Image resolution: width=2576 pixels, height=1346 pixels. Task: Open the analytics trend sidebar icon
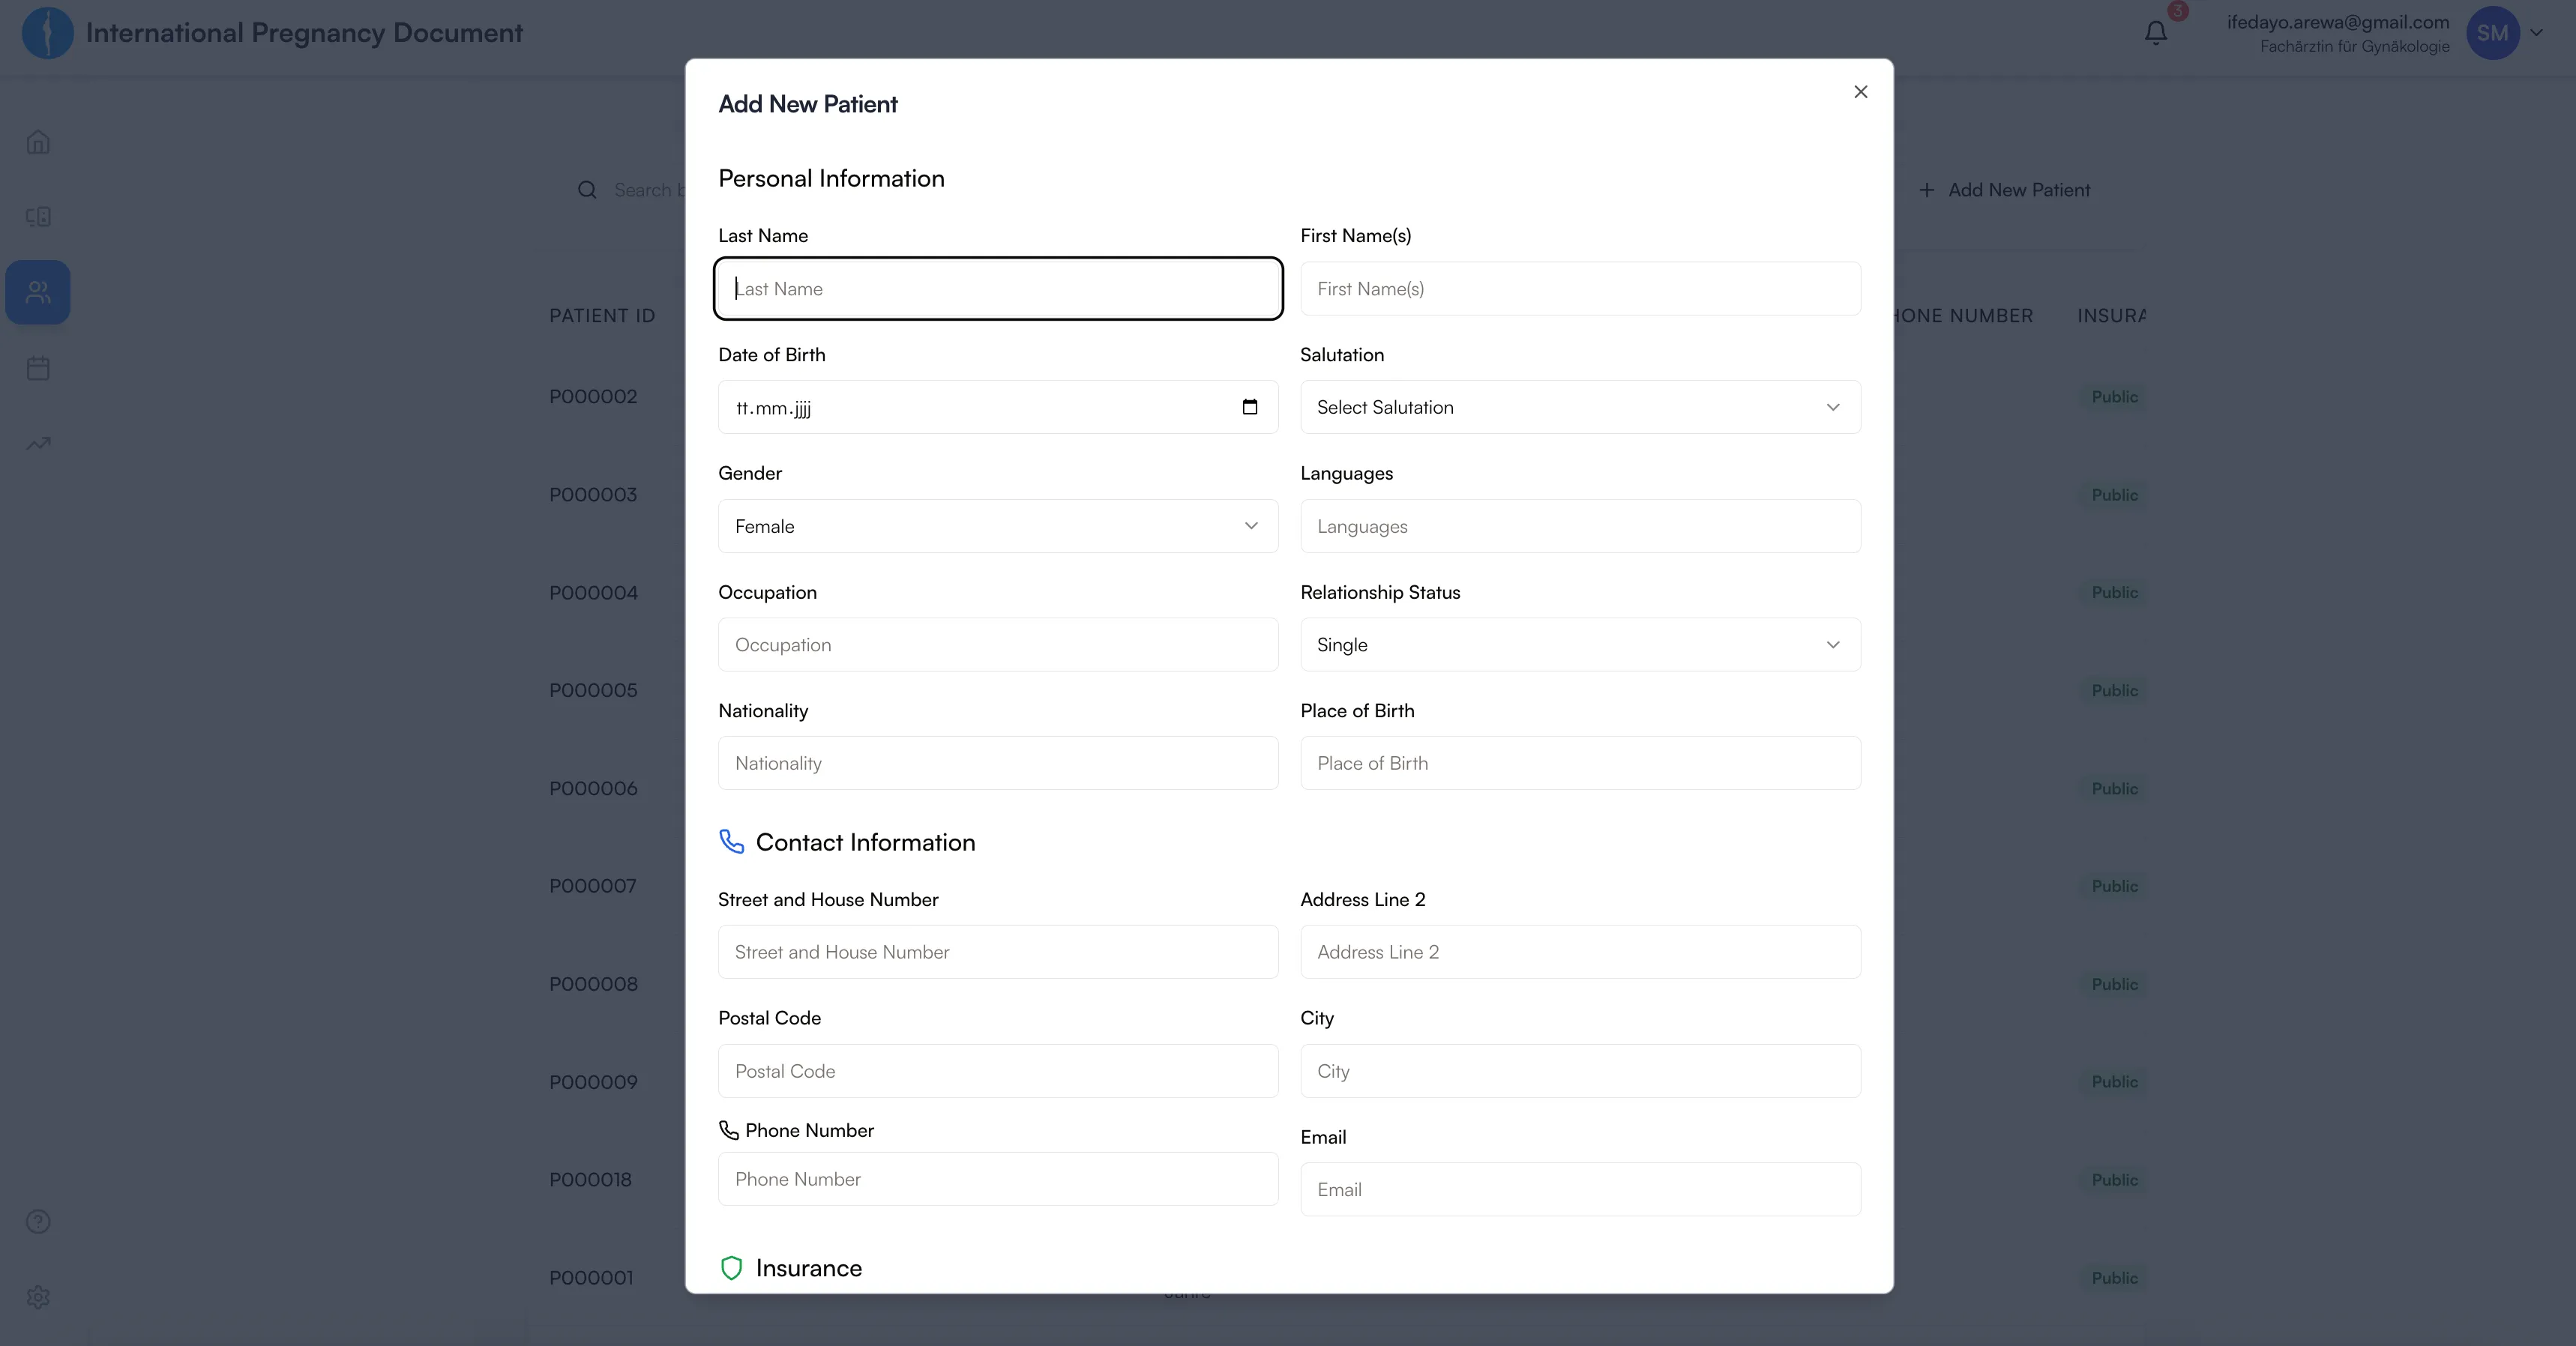point(38,443)
